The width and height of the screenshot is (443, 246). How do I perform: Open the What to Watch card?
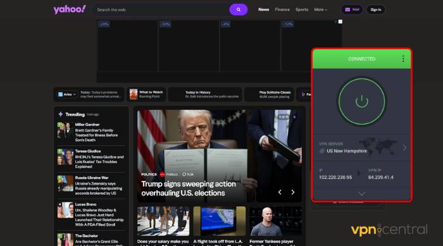pos(146,94)
